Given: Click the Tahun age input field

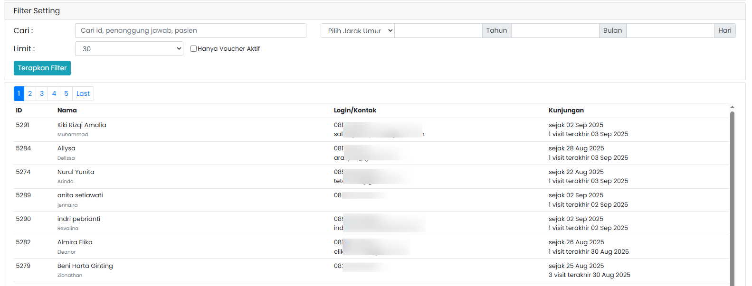Looking at the screenshot, I should pyautogui.click(x=438, y=30).
